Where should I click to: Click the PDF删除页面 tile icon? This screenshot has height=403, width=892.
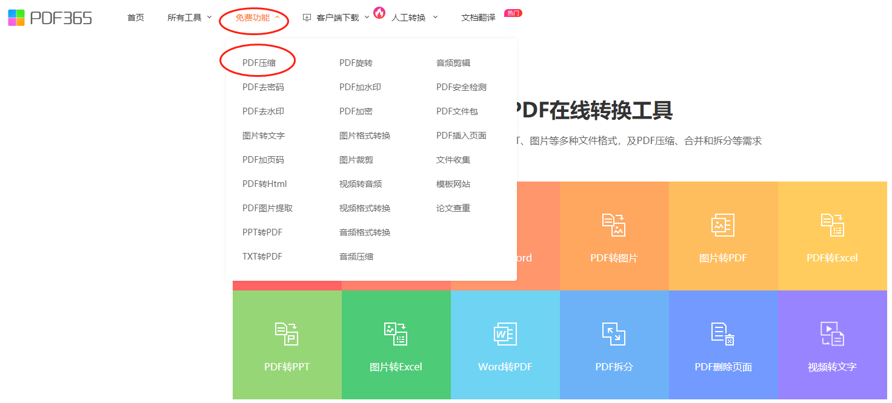click(723, 333)
